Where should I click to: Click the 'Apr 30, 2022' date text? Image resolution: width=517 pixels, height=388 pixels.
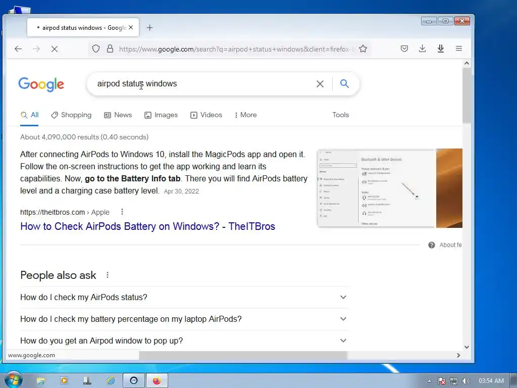click(x=181, y=191)
